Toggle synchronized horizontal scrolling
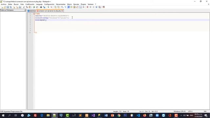This screenshot has height=118, width=210. [x=58, y=7]
